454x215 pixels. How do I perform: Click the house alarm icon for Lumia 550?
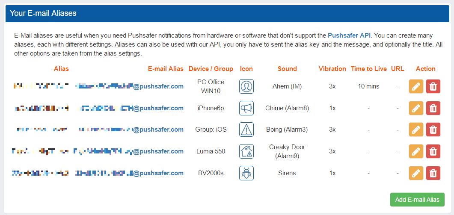tap(246, 151)
